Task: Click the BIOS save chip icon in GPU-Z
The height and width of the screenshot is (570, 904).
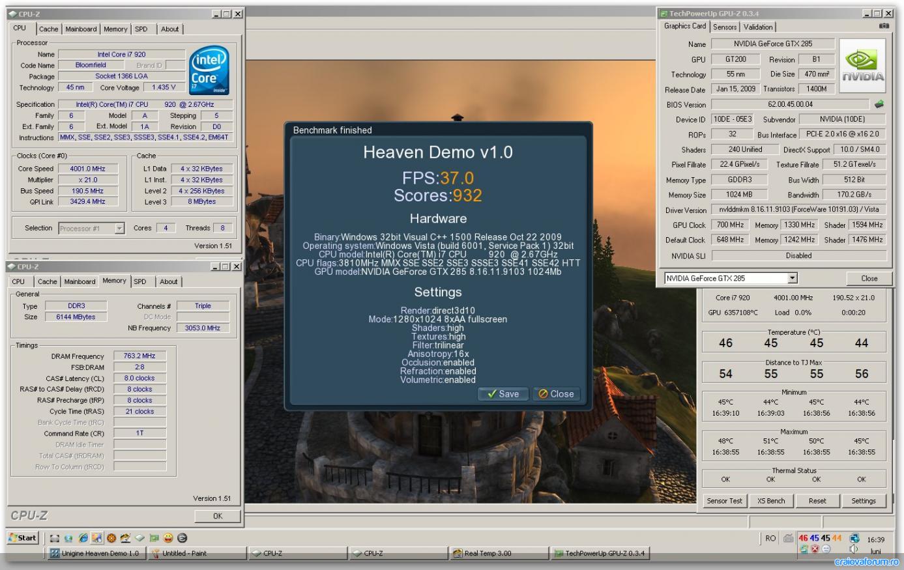Action: pyautogui.click(x=879, y=104)
